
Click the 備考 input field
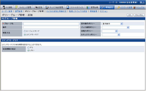[x=51, y=27]
